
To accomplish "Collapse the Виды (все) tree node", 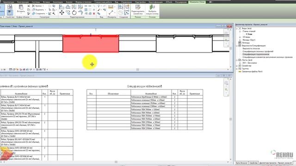I will (237, 29).
